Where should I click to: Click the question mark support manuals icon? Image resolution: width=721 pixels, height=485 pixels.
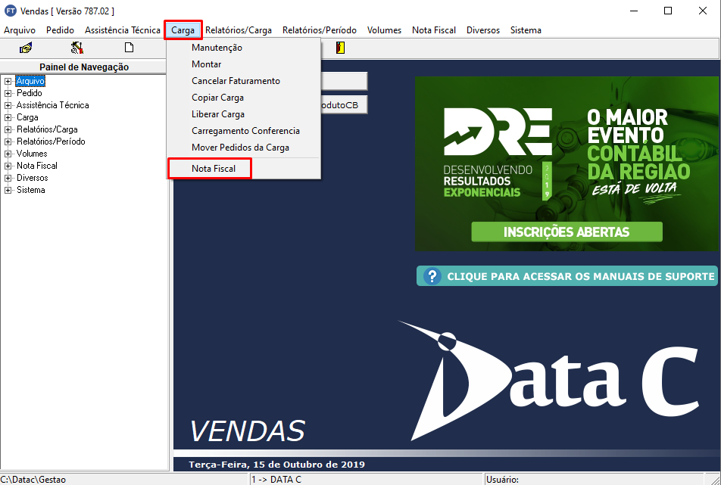click(x=432, y=276)
